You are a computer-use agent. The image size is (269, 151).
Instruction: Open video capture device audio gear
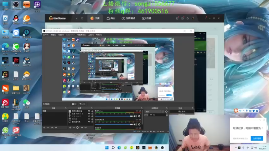tap(139, 124)
